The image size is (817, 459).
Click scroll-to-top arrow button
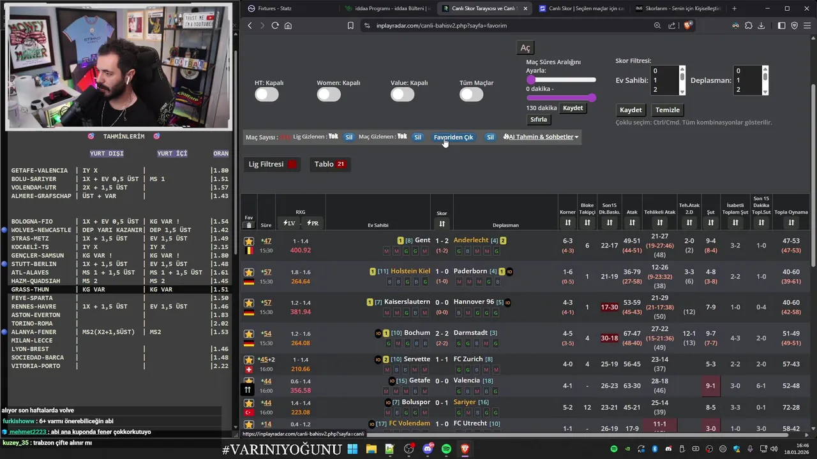point(248,390)
